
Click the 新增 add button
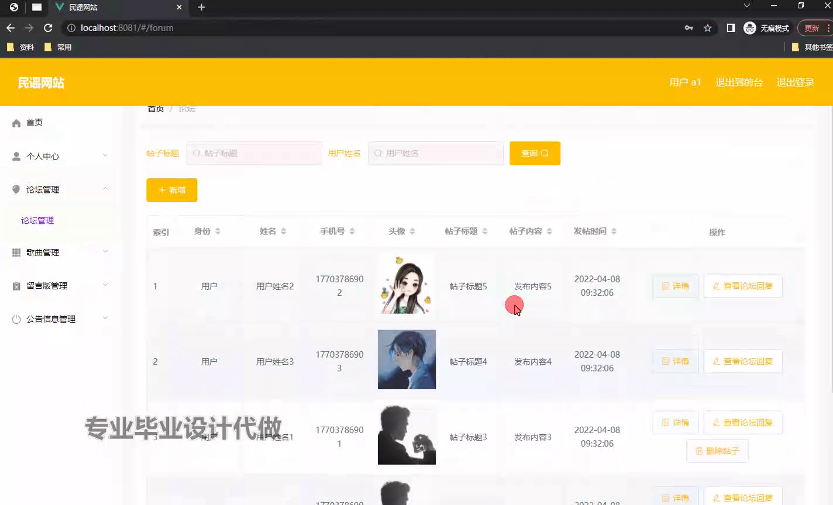click(x=171, y=190)
